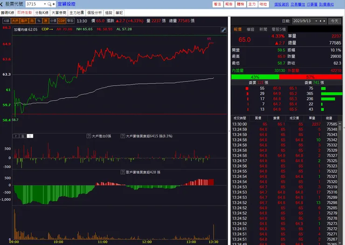Add stock with the plus icon
This screenshot has width=345, height=245.
tap(54, 4)
